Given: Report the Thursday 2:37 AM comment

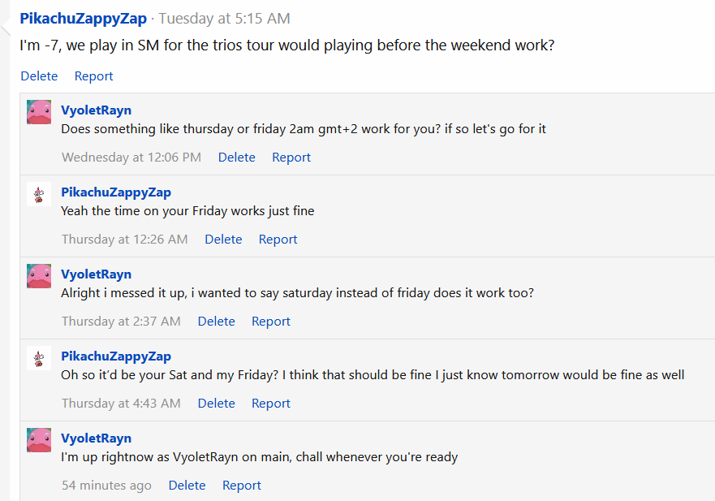Looking at the screenshot, I should [270, 321].
